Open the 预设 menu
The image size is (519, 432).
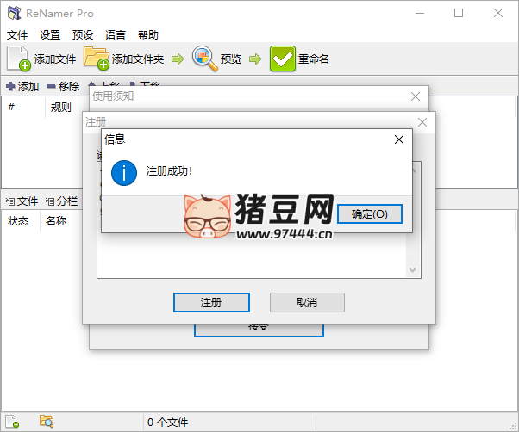83,34
